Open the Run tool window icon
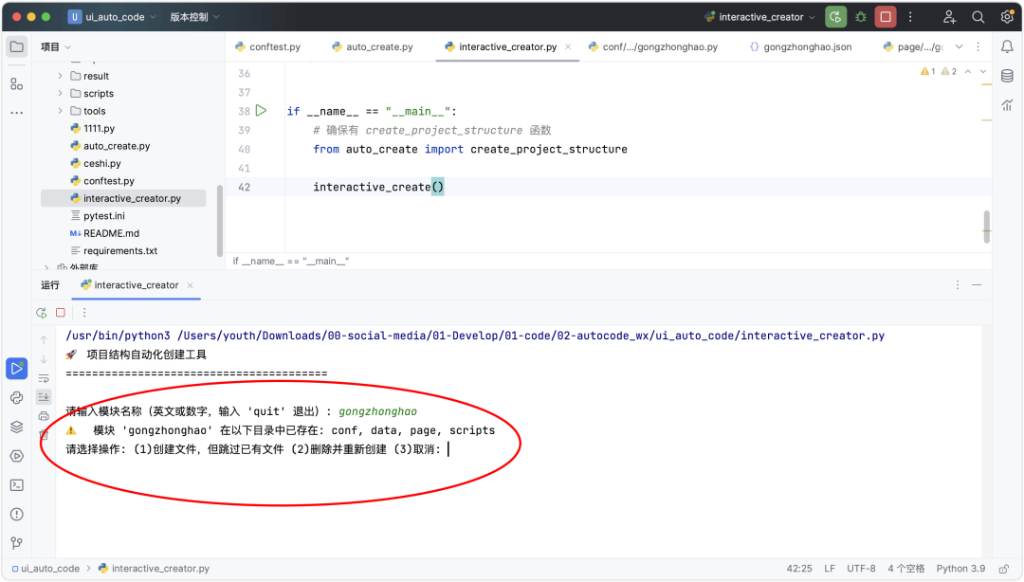This screenshot has height=582, width=1024. 17,369
